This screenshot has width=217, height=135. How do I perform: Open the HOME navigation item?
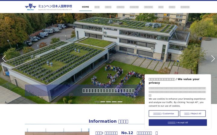(85, 7)
